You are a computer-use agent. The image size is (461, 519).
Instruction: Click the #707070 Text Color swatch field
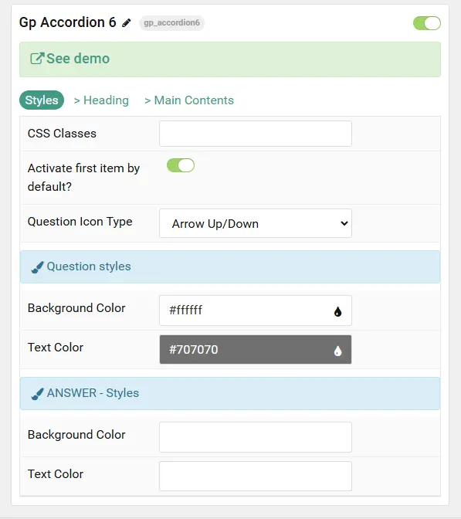click(x=256, y=350)
